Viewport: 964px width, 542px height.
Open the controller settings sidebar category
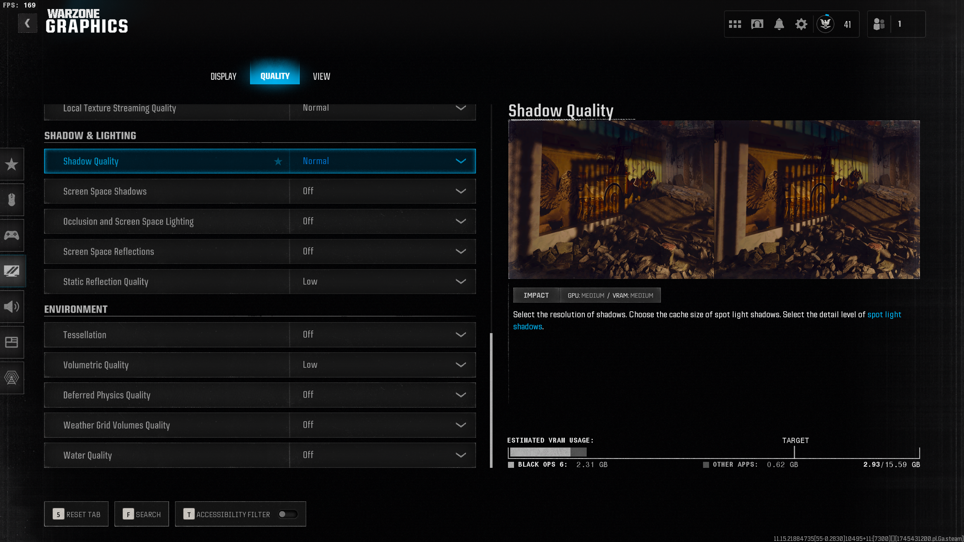pos(12,235)
